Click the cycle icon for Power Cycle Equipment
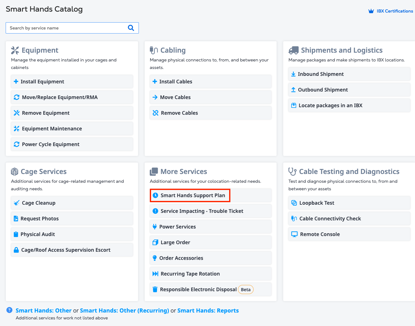Image resolution: width=415 pixels, height=326 pixels. (x=17, y=144)
